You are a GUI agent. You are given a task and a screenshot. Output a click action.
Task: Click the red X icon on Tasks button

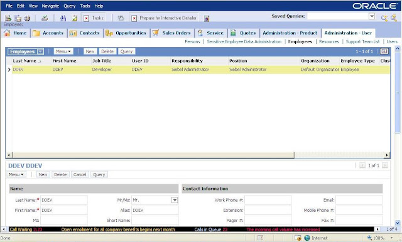[87, 18]
